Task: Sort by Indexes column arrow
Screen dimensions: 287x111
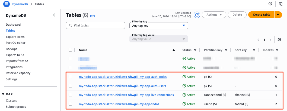Action: 277,50
